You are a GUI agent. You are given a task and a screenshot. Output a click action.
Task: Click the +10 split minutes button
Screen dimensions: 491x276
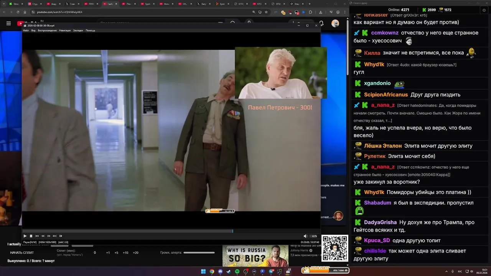[x=125, y=253]
